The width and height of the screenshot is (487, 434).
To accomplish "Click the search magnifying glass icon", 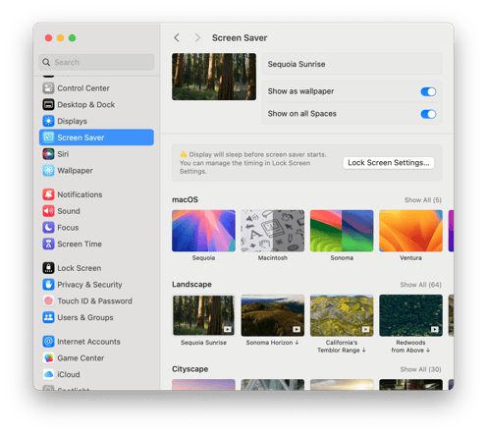I will tap(46, 62).
